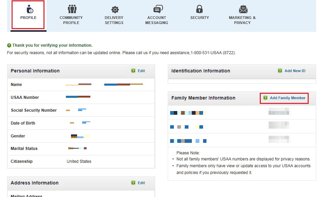The width and height of the screenshot is (326, 197).
Task: Switch to the Delivery Settings tab
Action: coord(114,20)
